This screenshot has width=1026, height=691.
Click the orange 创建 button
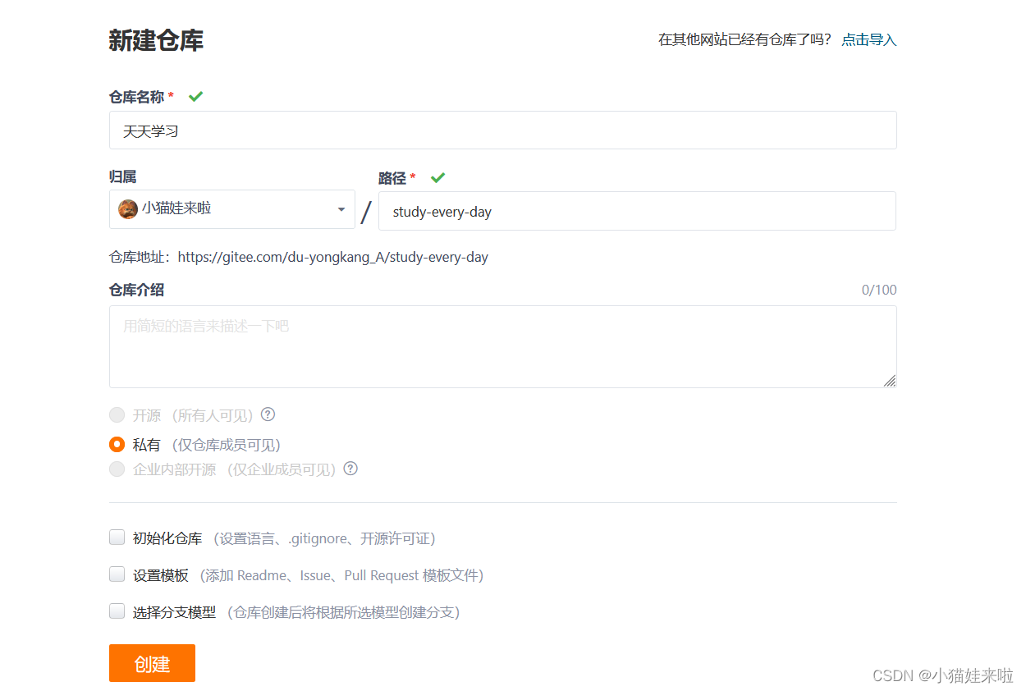click(152, 663)
